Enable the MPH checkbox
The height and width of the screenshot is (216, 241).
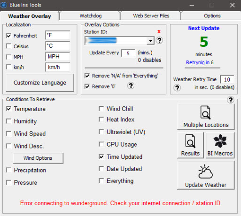(8, 57)
